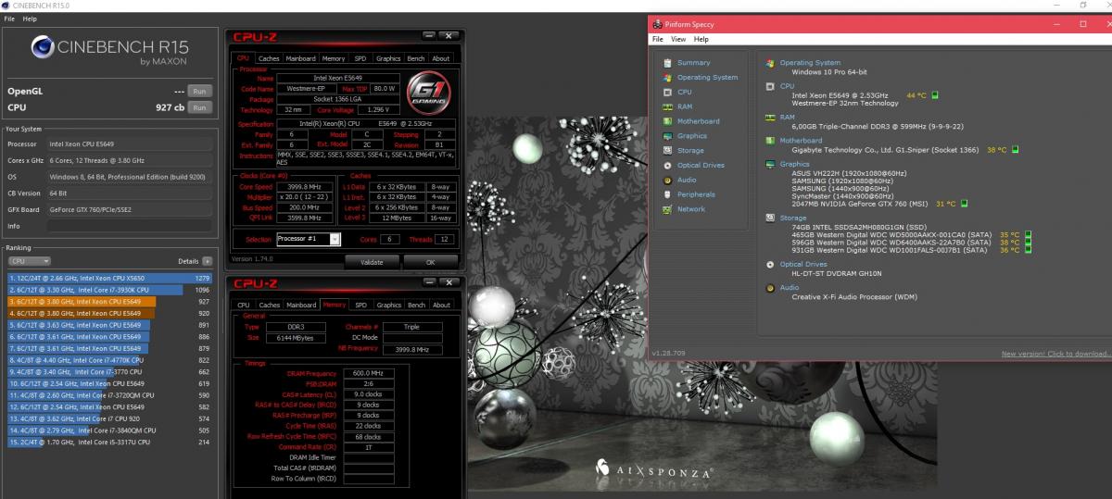Click the New version download link in Speccy

(1055, 354)
